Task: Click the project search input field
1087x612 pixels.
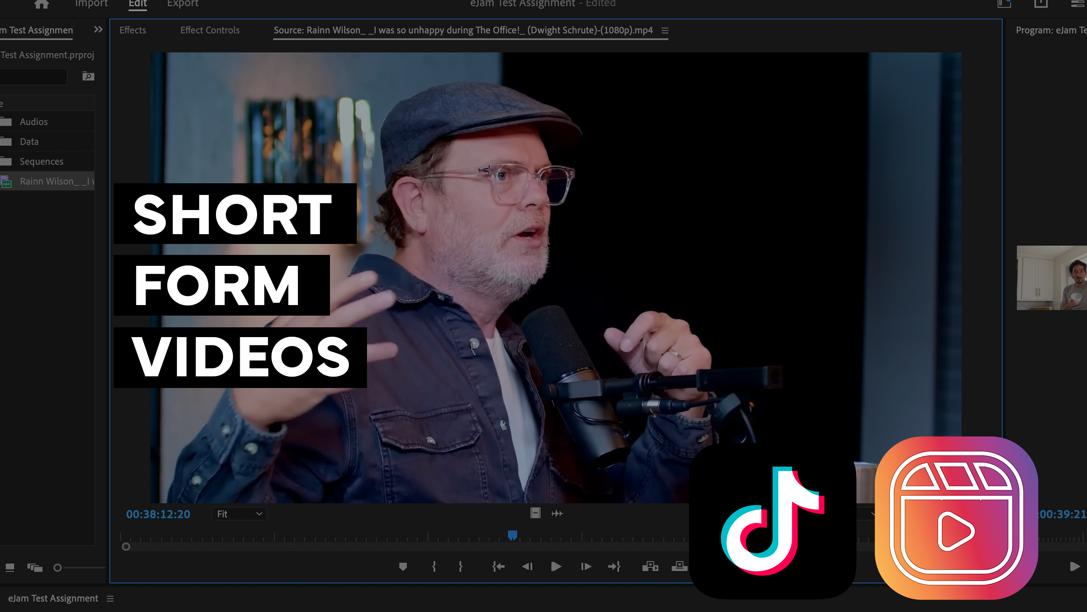Action: pos(33,76)
